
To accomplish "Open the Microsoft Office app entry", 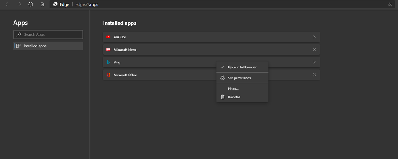I will point(211,75).
